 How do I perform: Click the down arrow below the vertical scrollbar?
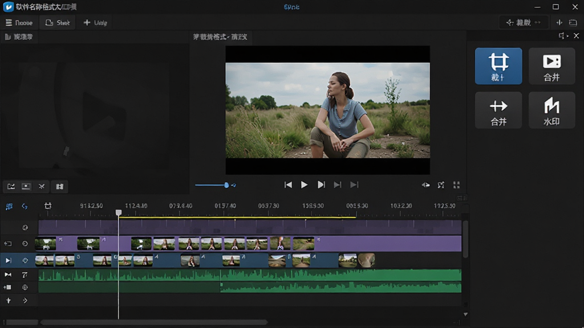pyautogui.click(x=465, y=314)
